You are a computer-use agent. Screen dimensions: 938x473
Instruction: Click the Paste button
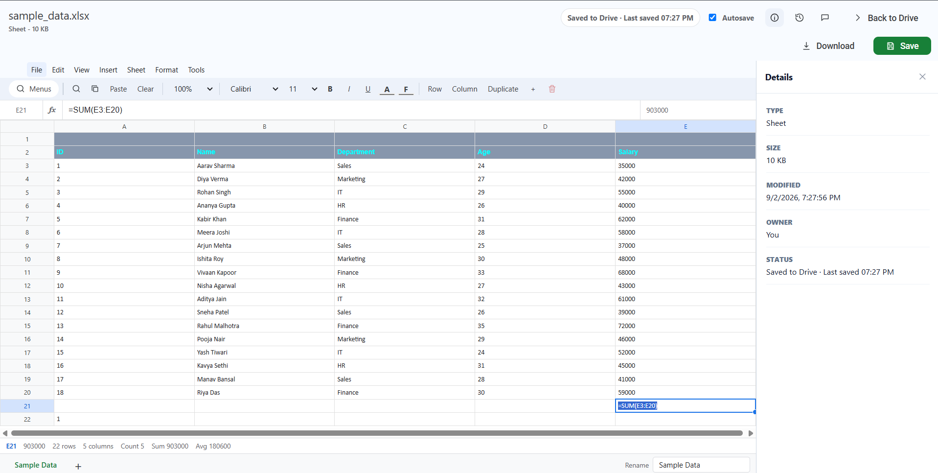coord(118,89)
